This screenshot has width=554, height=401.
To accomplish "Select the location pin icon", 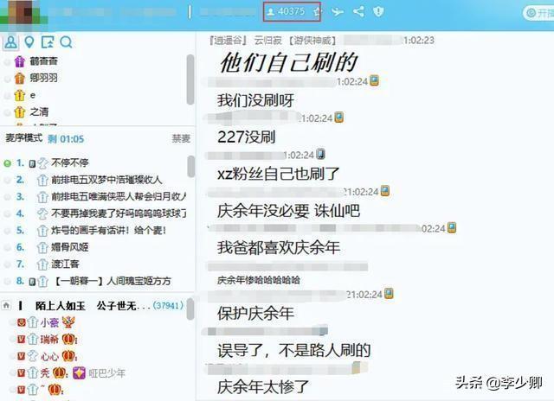I will point(29,42).
